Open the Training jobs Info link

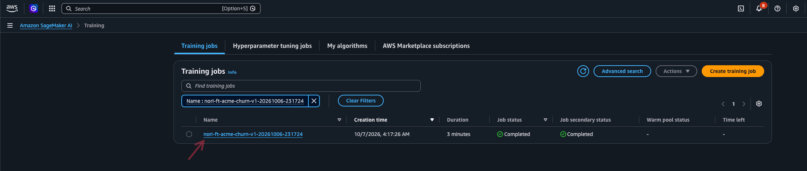click(232, 72)
